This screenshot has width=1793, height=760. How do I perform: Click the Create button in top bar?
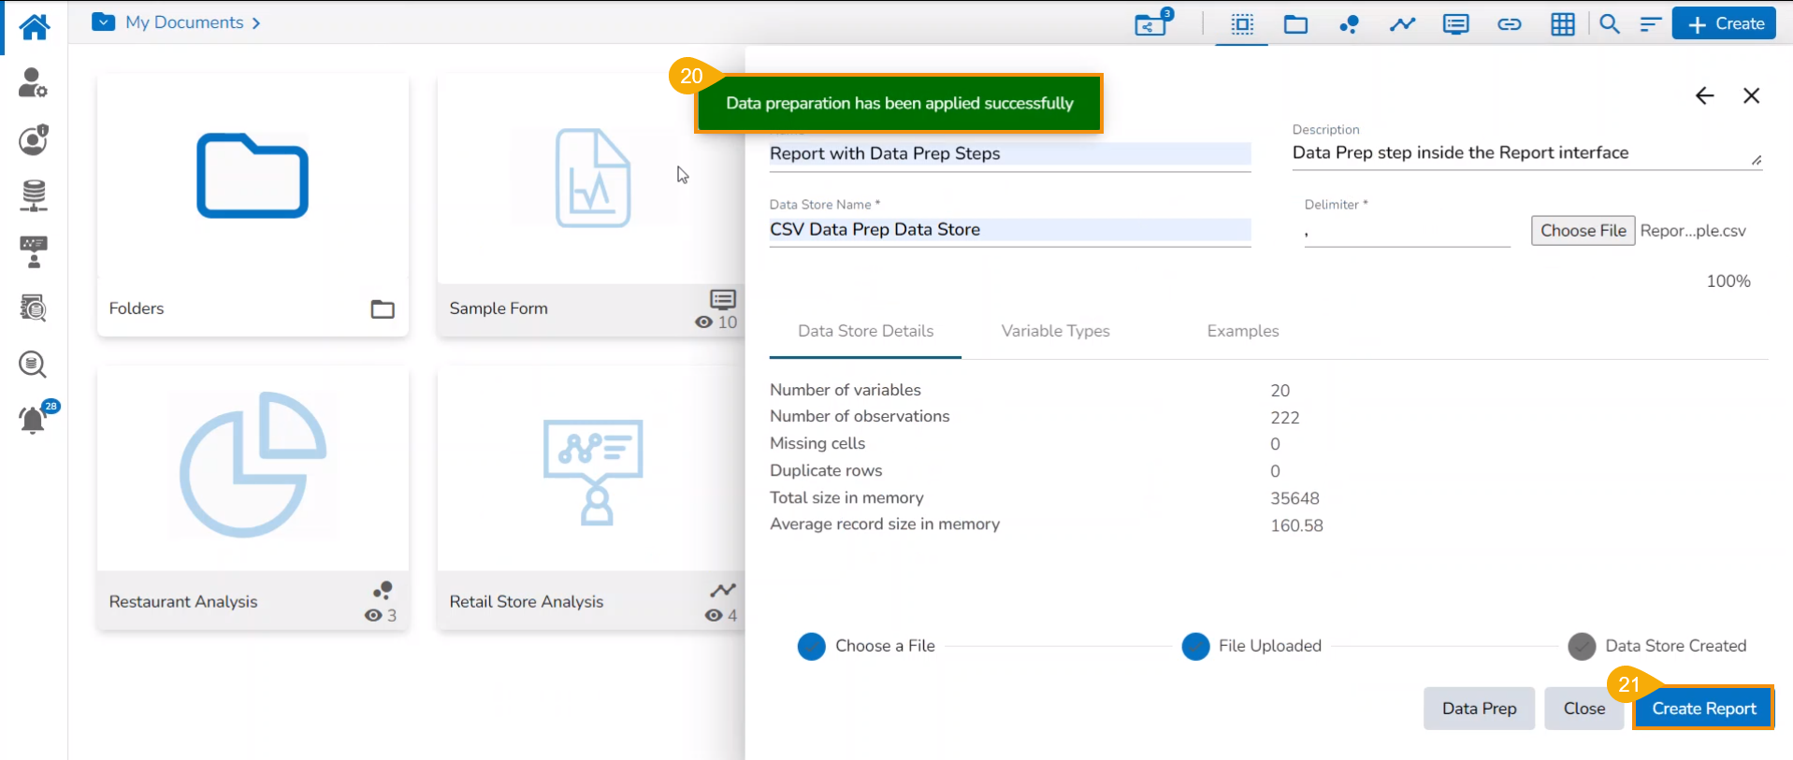click(1725, 23)
